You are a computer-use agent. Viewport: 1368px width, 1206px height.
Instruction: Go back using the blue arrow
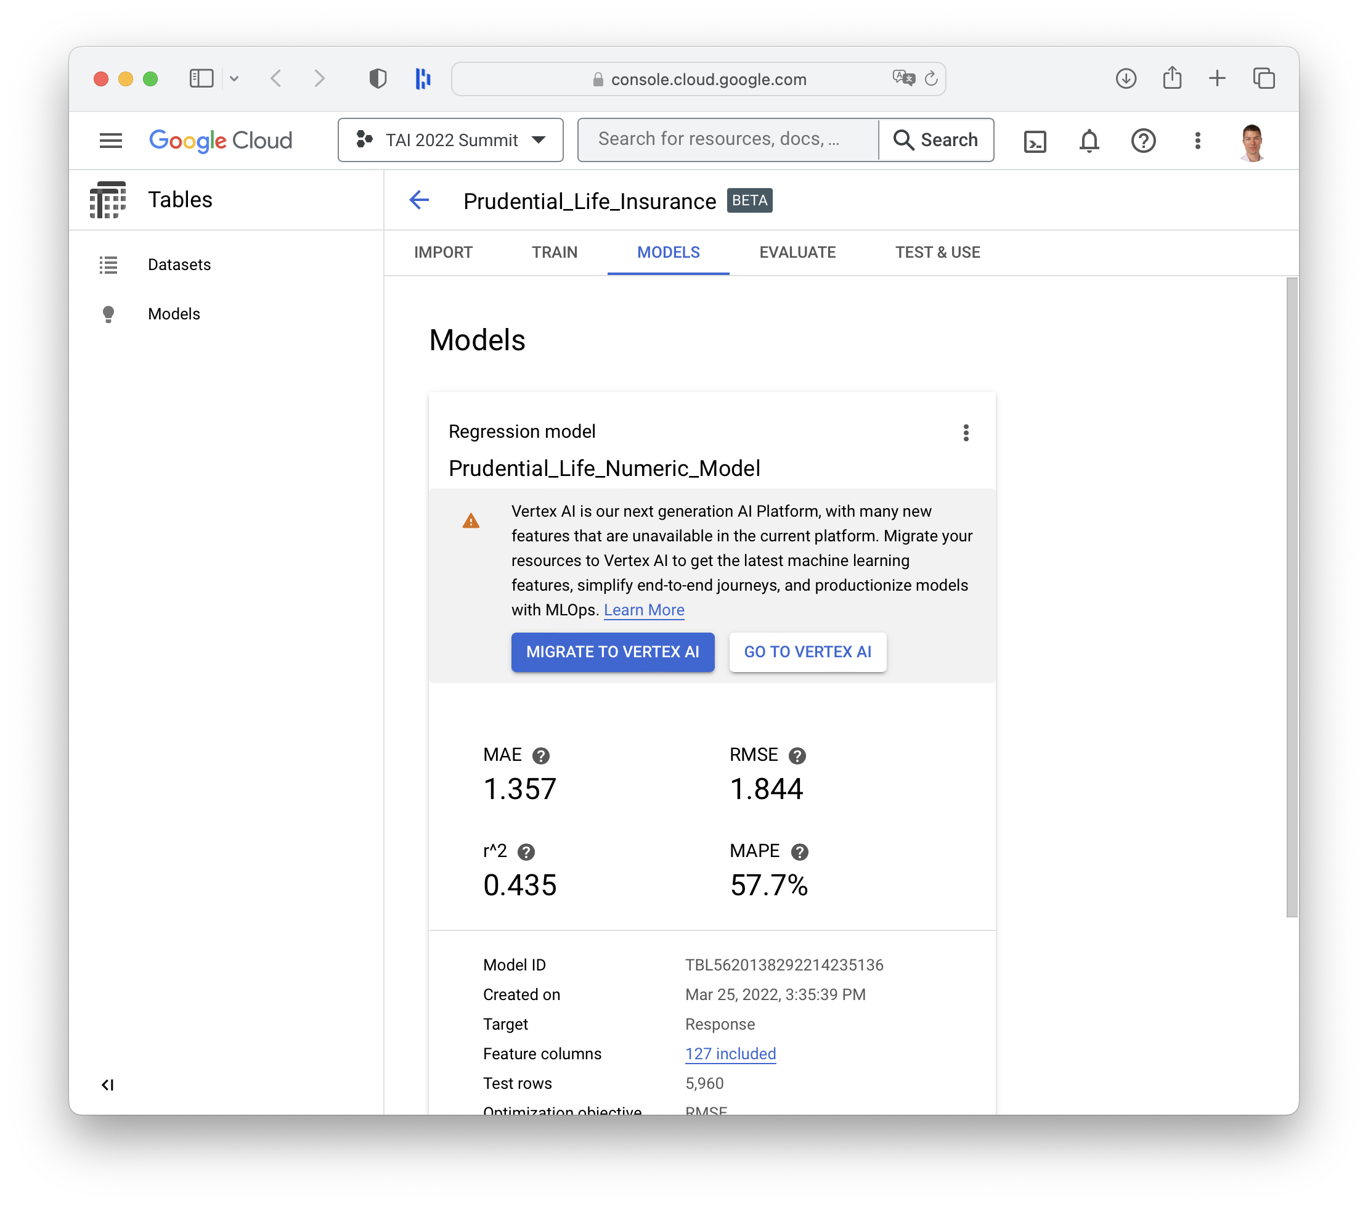tap(419, 200)
